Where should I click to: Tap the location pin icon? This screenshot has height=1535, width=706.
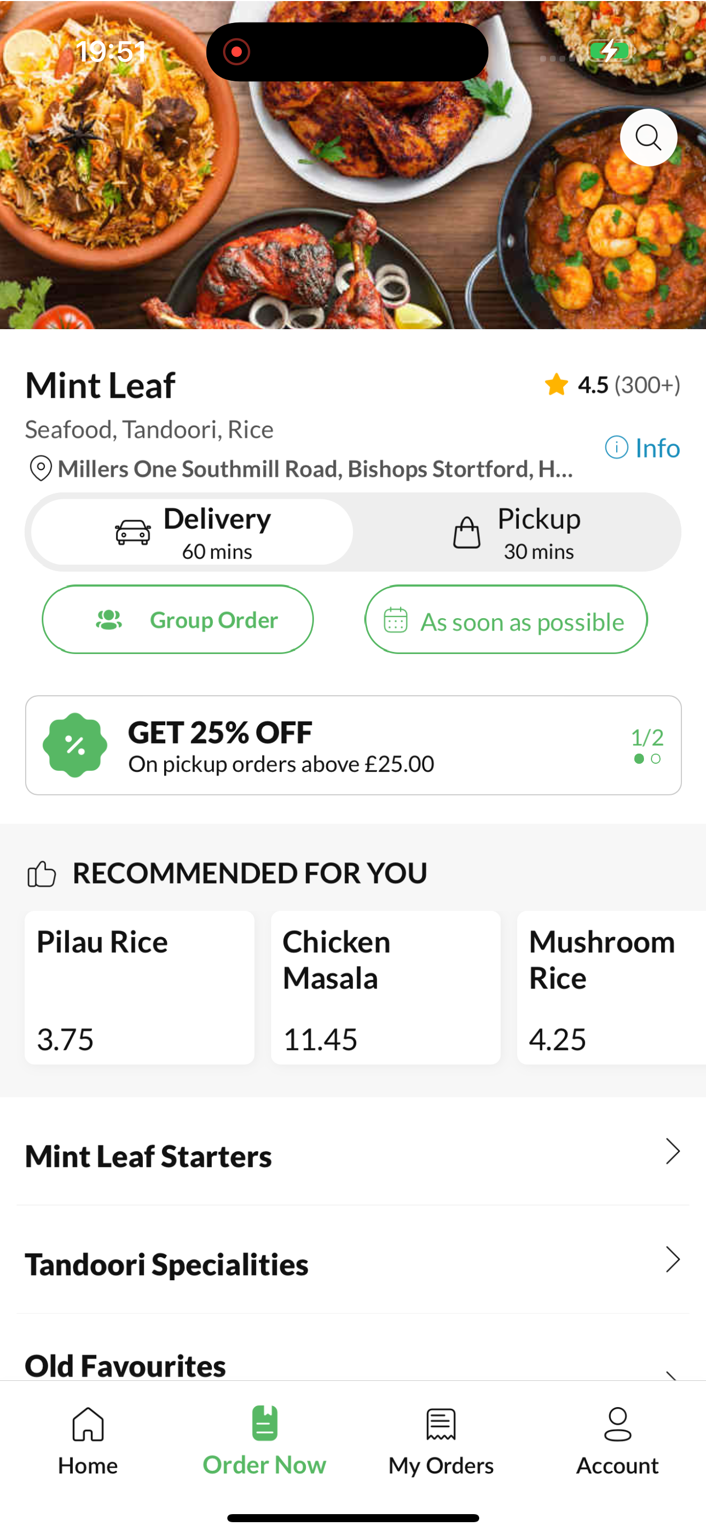pos(41,468)
